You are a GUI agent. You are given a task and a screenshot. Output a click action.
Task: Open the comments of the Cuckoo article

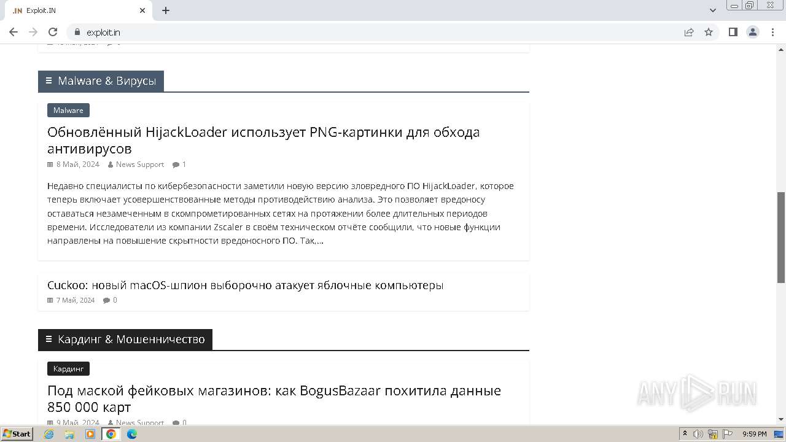pyautogui.click(x=110, y=300)
